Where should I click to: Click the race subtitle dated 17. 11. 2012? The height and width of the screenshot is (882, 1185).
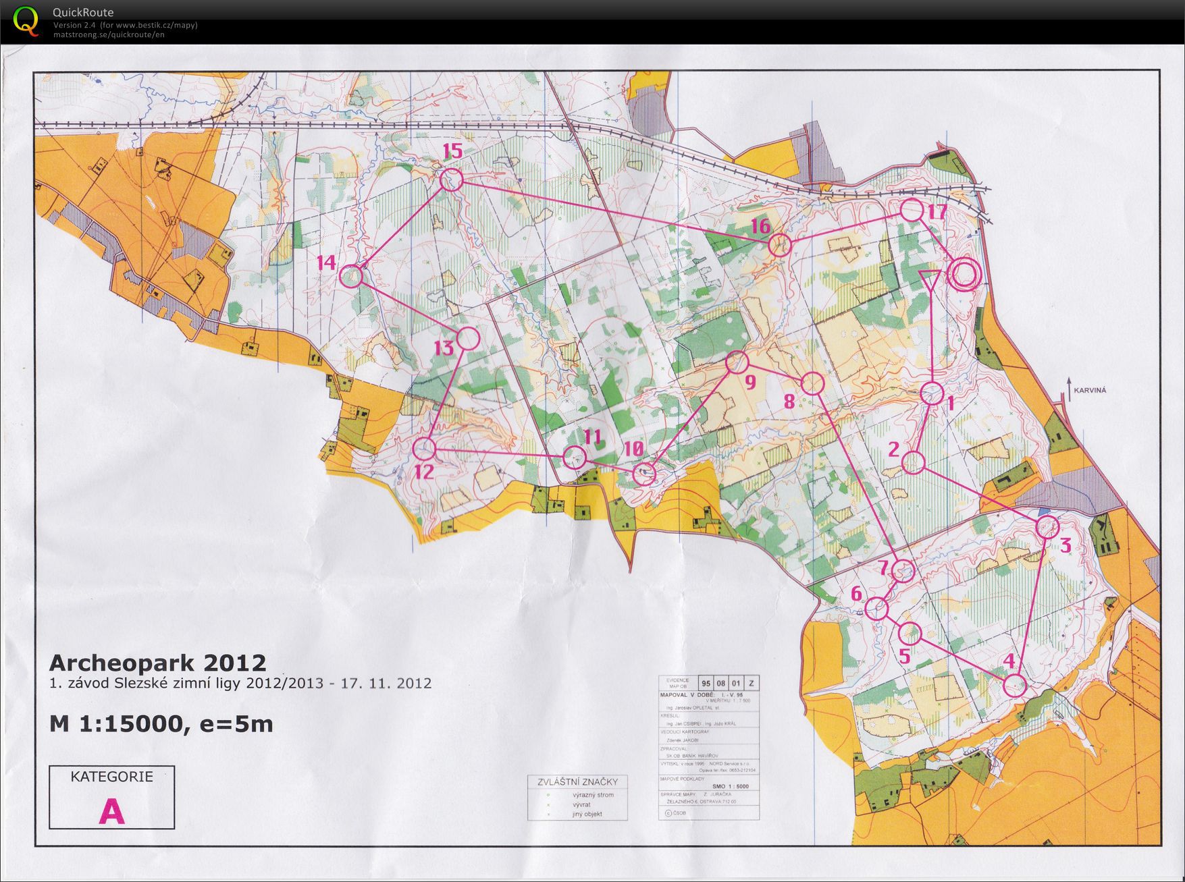(x=240, y=683)
